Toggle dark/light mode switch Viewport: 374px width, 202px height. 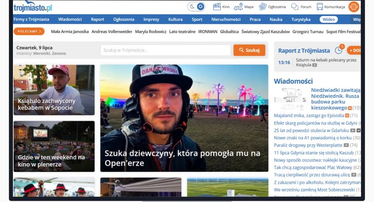pyautogui.click(x=196, y=7)
